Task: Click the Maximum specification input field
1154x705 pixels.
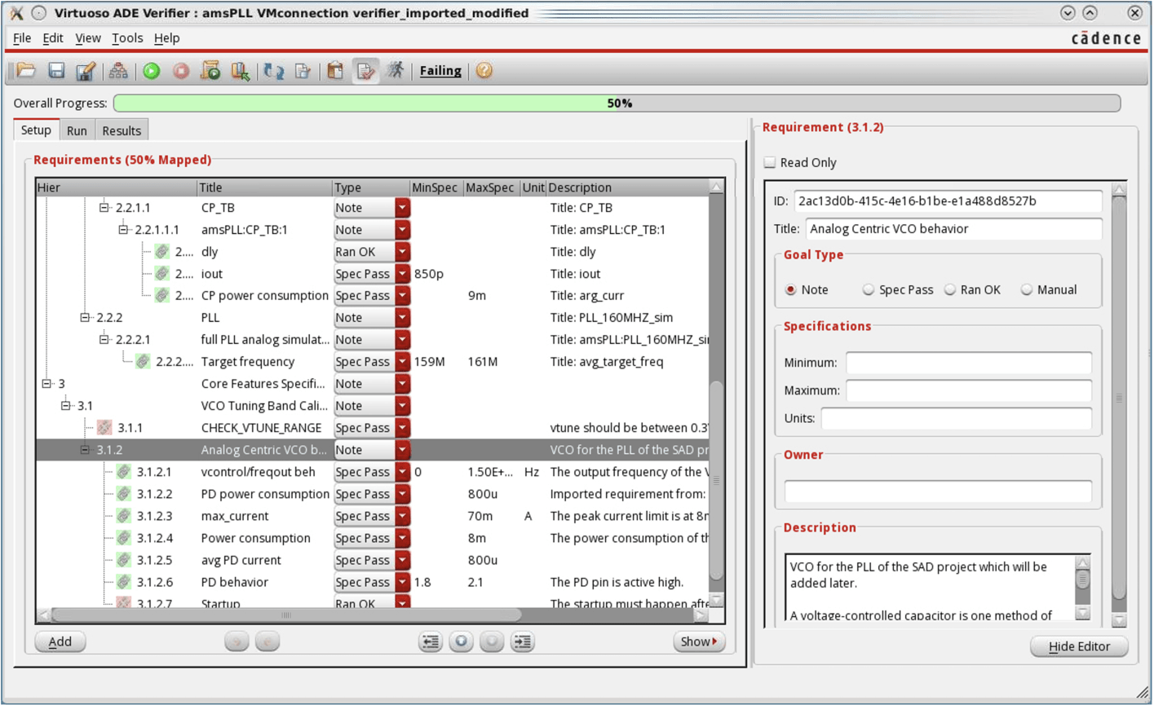Action: pyautogui.click(x=968, y=390)
